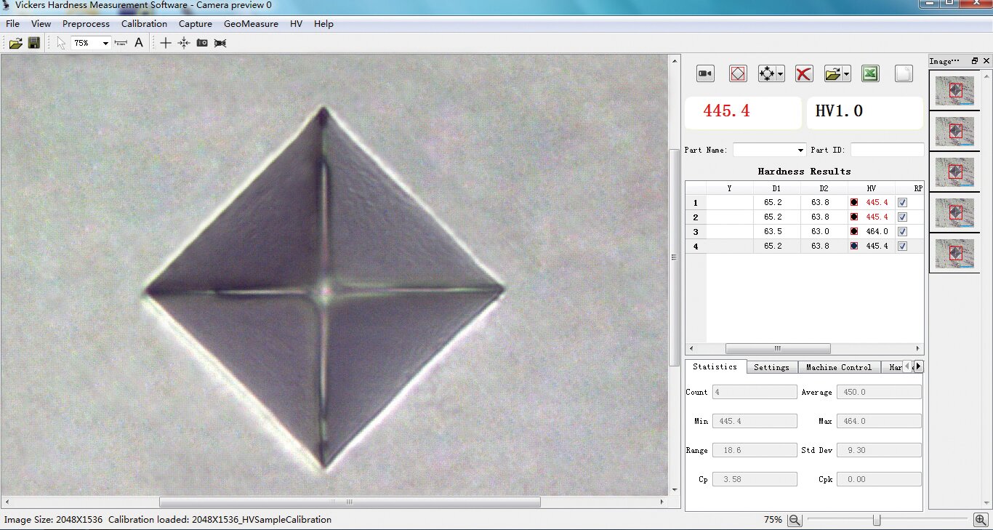Click the Part ID input field
This screenshot has height=530, width=993.
pyautogui.click(x=887, y=150)
